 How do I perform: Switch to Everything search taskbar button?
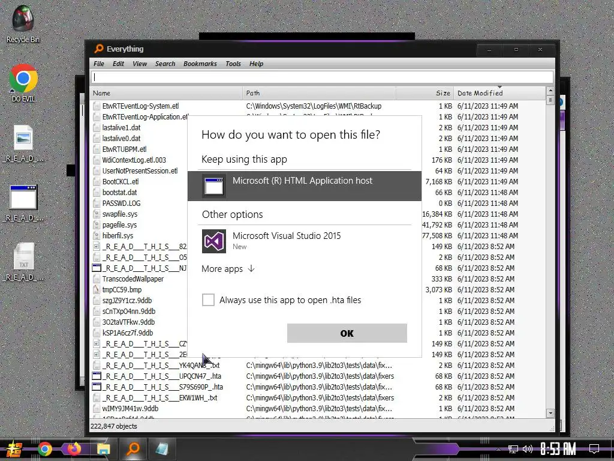coord(133,449)
